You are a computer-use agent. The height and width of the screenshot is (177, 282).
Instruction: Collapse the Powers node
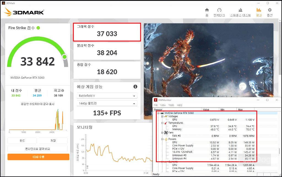(162, 139)
